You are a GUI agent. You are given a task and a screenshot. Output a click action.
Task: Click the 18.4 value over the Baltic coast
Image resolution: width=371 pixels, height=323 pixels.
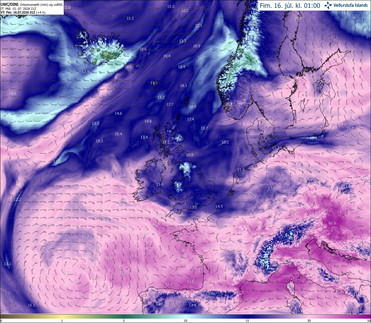(x=313, y=138)
